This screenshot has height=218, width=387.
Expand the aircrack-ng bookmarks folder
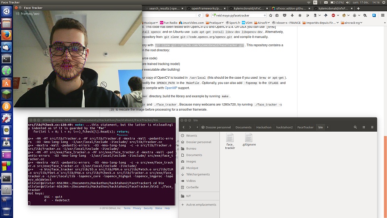[352, 23]
